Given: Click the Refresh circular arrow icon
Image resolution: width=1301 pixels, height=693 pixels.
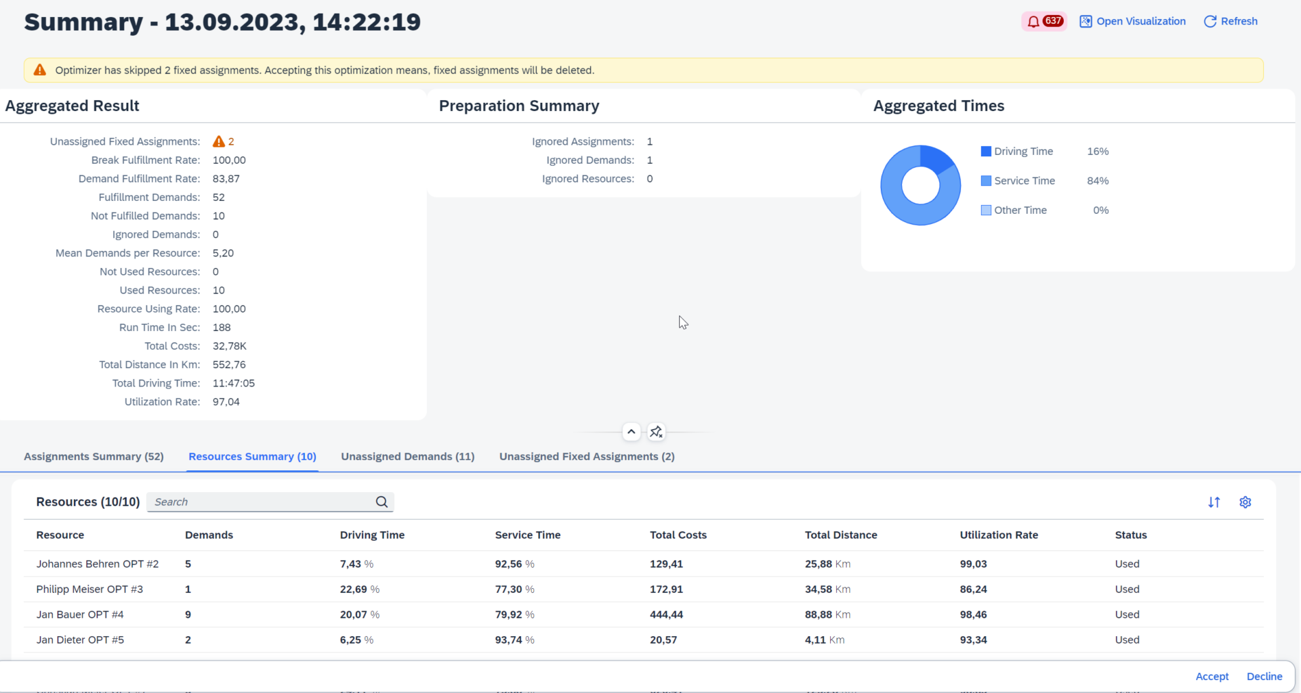Looking at the screenshot, I should [1210, 21].
